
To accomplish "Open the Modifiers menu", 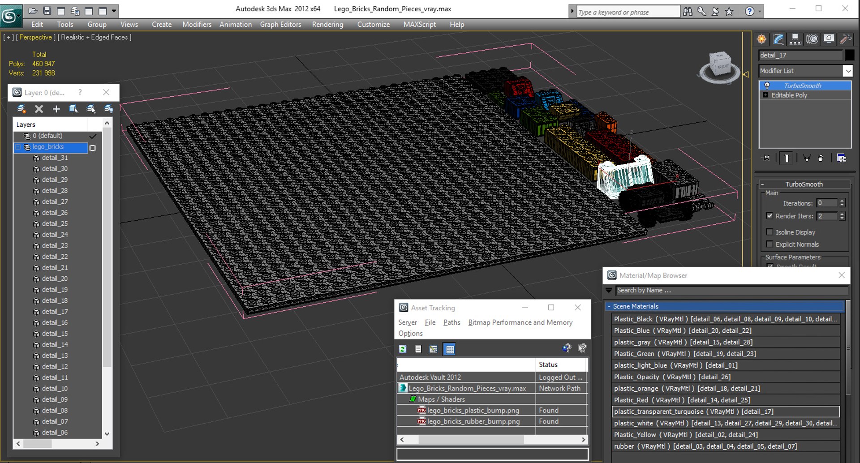I will point(197,25).
